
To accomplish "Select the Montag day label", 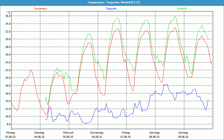I will click(10, 133).
